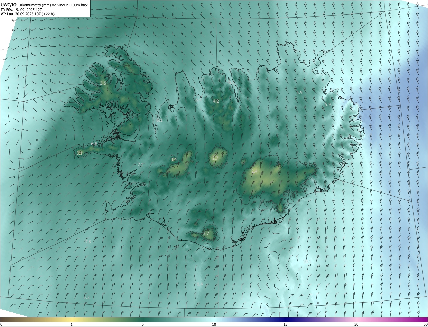Viewport: 428px width, 327px height.
Task: Click the 3.5 value over the Westfjords
Action: point(103,83)
